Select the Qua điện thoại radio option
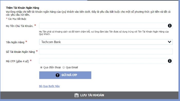This screenshot has width=180, height=101. tap(41, 68)
